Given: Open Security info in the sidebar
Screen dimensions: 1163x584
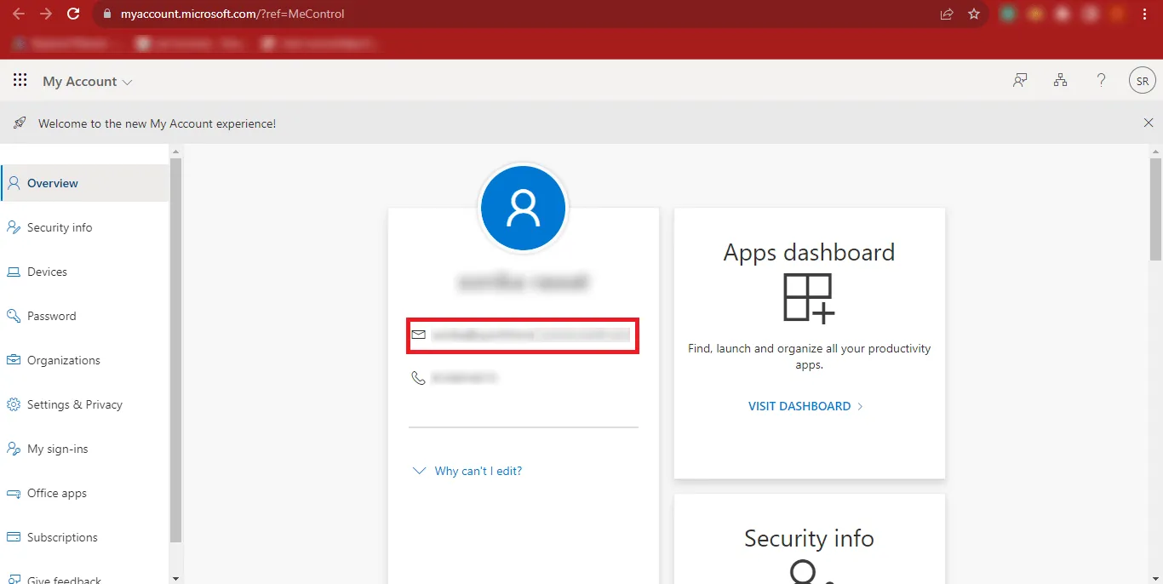Looking at the screenshot, I should pos(59,227).
